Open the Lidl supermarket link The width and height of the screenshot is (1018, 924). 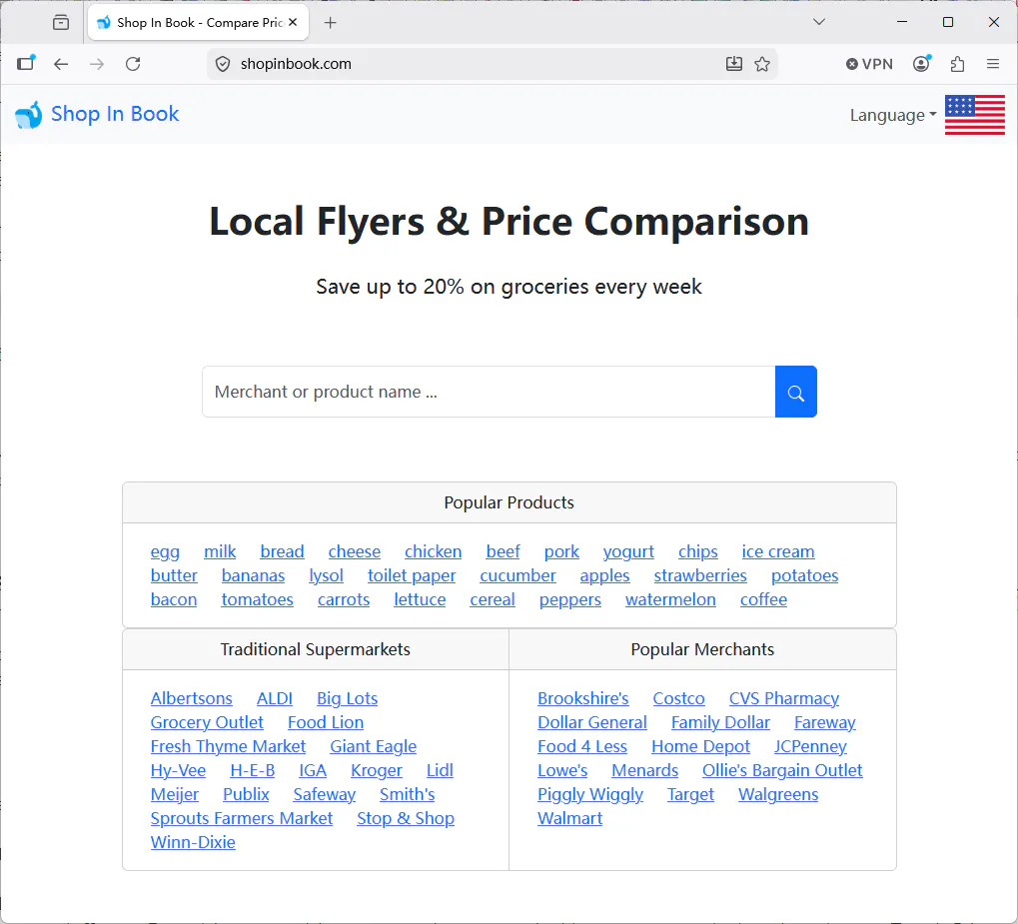[x=440, y=770]
